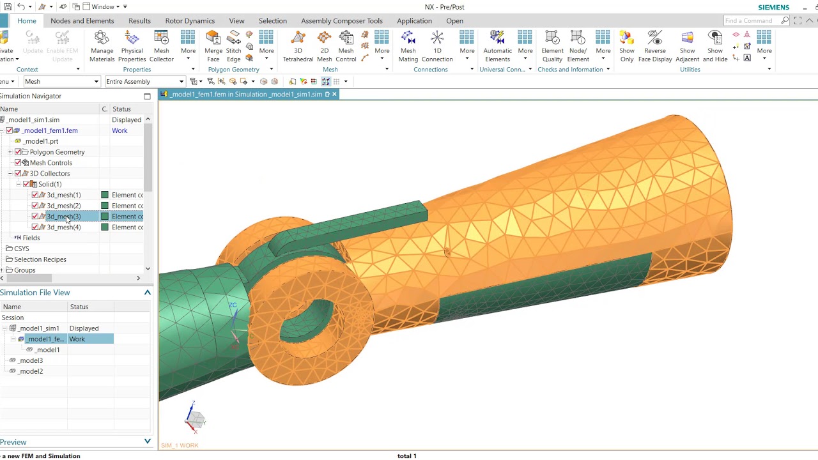Switch to the Home ribbon tab
Screen dimensions: 818x460
click(x=27, y=20)
